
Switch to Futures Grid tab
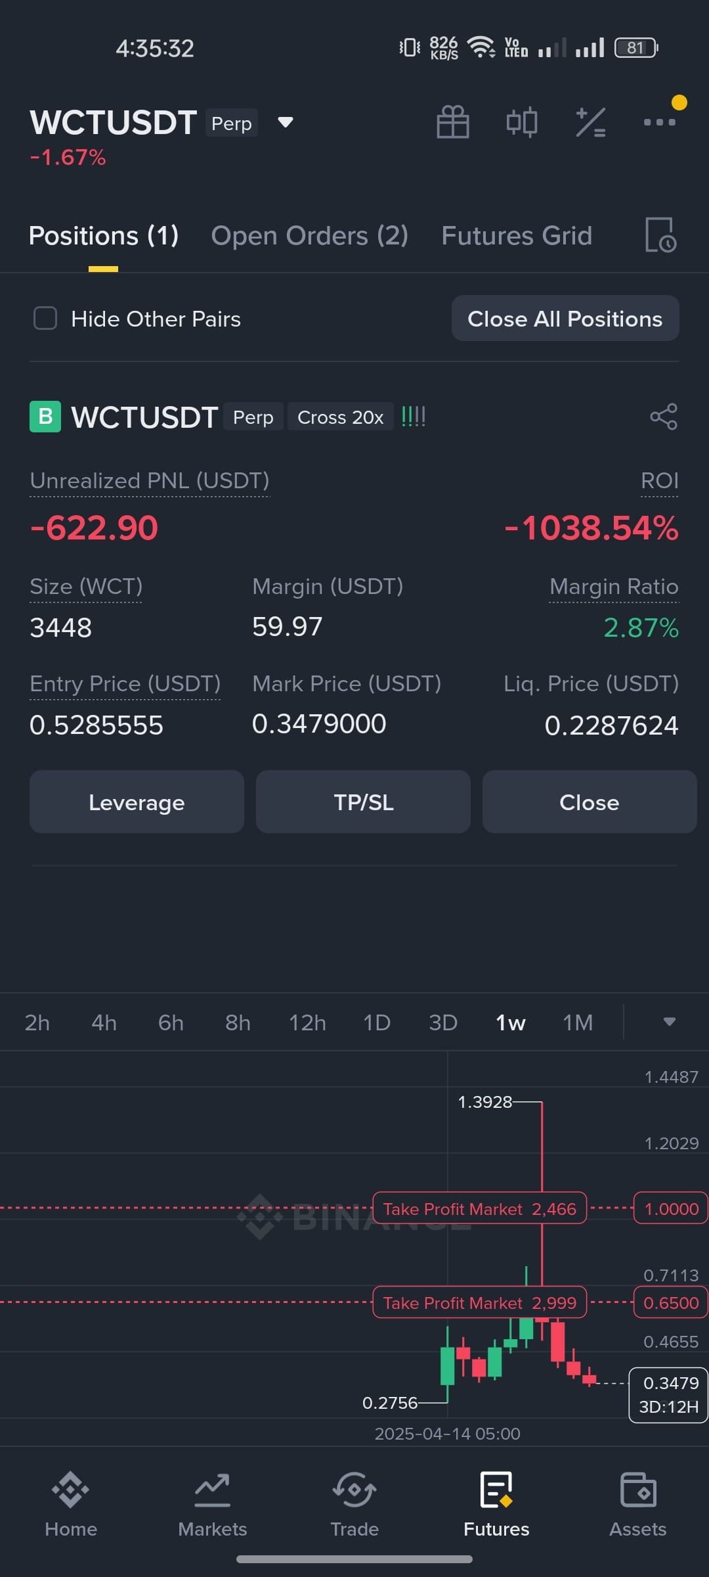(x=517, y=235)
